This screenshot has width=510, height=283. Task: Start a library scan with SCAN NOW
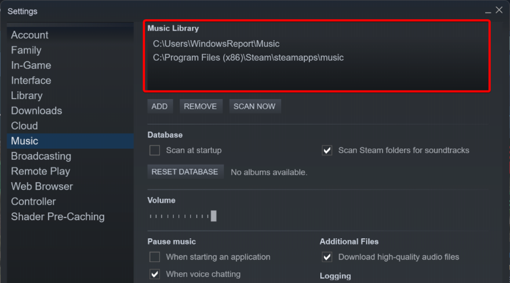pyautogui.click(x=254, y=106)
